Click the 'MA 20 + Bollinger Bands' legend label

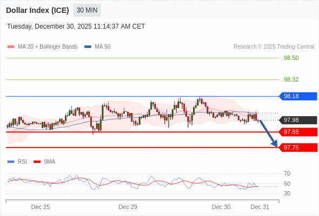coord(48,47)
